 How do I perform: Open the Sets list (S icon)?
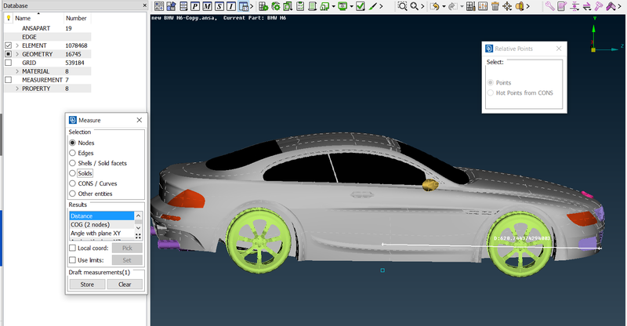pos(219,6)
